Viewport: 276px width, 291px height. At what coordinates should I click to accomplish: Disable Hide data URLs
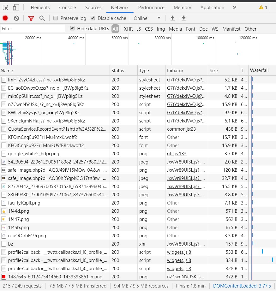coord(72,28)
